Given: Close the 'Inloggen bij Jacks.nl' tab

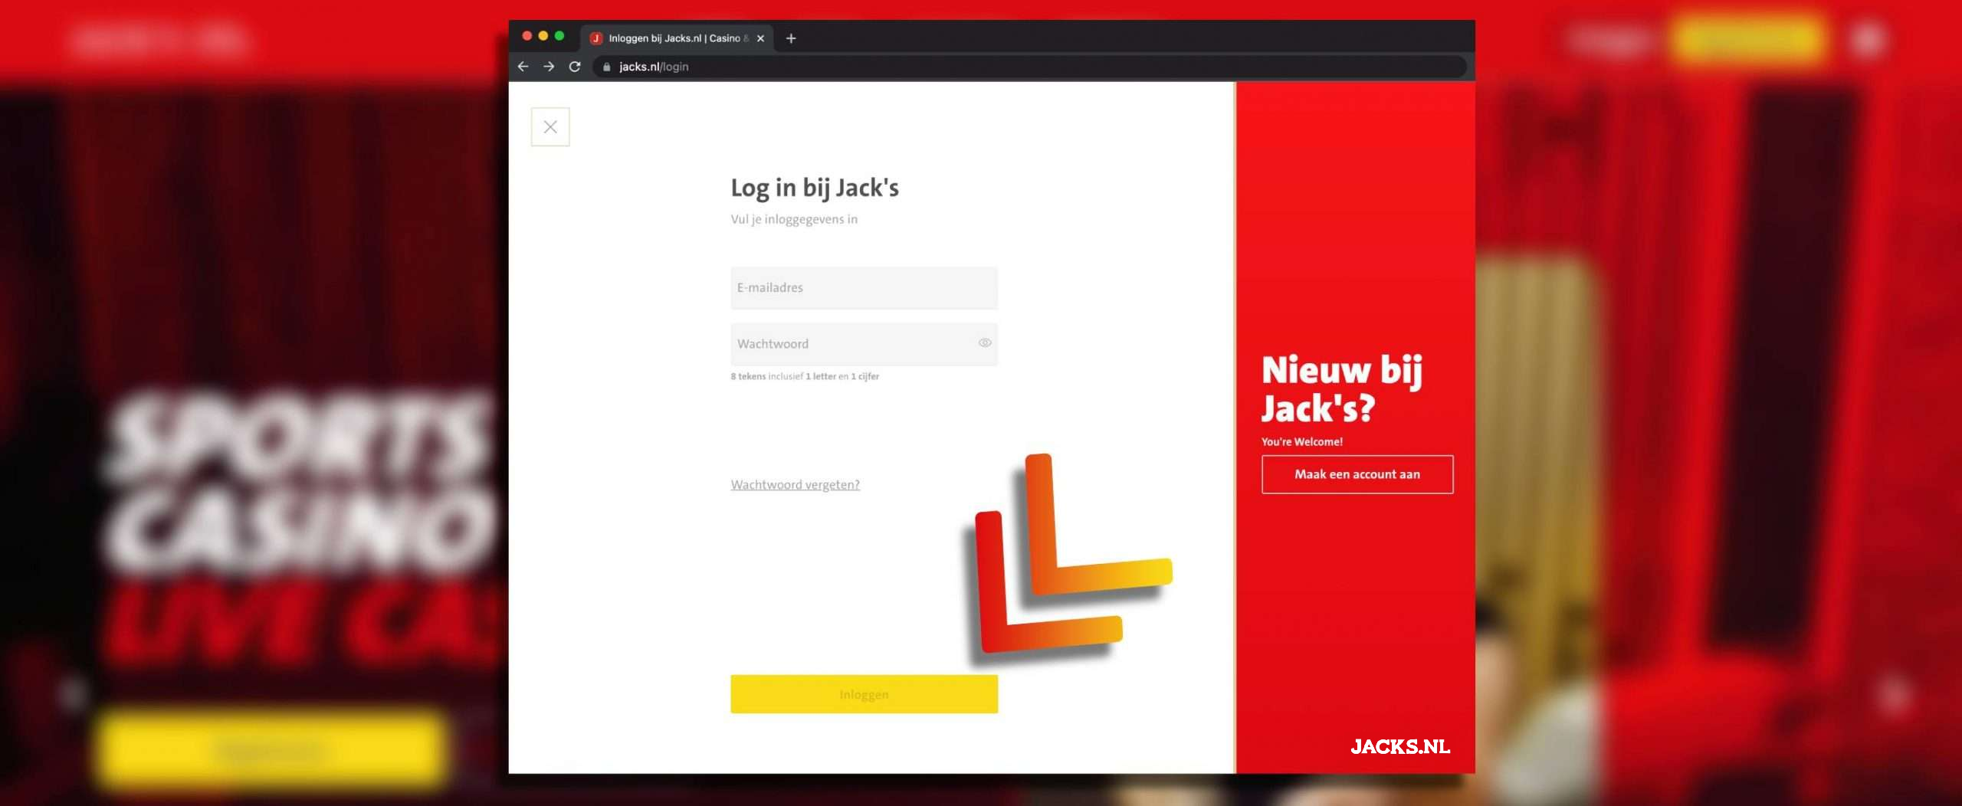Looking at the screenshot, I should pyautogui.click(x=760, y=38).
